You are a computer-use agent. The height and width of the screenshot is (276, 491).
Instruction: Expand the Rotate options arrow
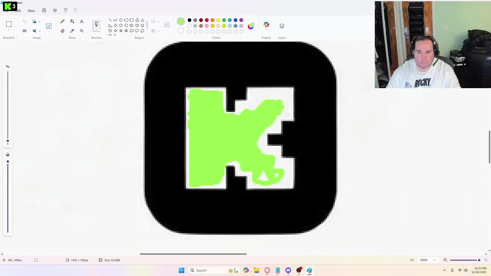40,21
